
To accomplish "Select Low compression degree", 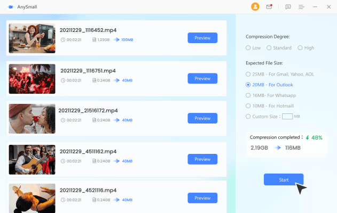I will click(x=248, y=48).
